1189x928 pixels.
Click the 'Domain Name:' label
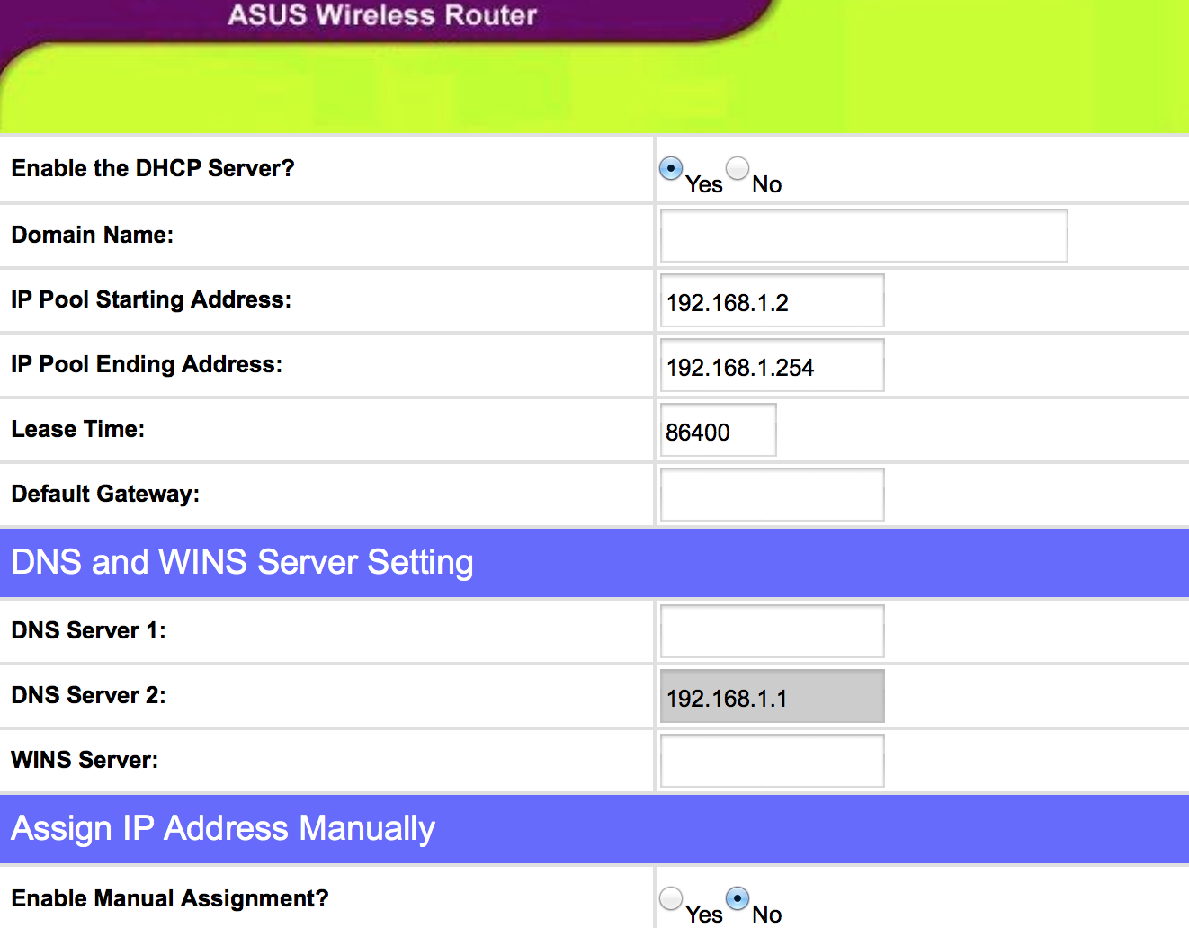pos(93,235)
